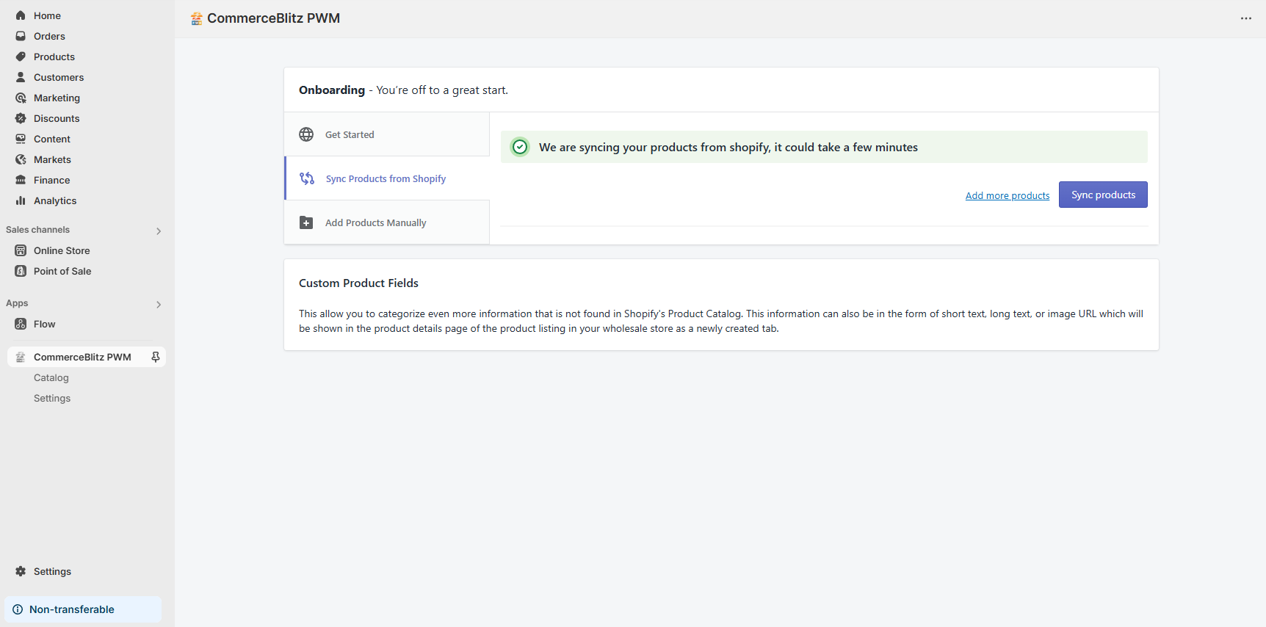Click the Orders inbox icon
This screenshot has height=627, width=1266.
click(21, 36)
